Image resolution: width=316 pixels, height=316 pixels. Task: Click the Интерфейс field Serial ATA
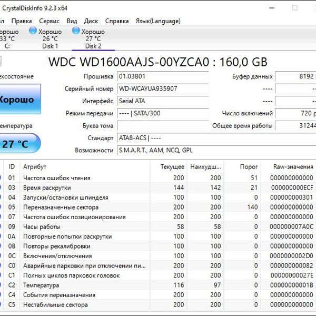click(x=163, y=101)
